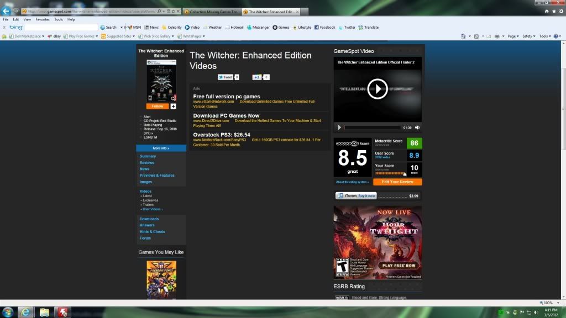Open the Freedom Force game thumbnail
This screenshot has width=566, height=318.
point(161,280)
